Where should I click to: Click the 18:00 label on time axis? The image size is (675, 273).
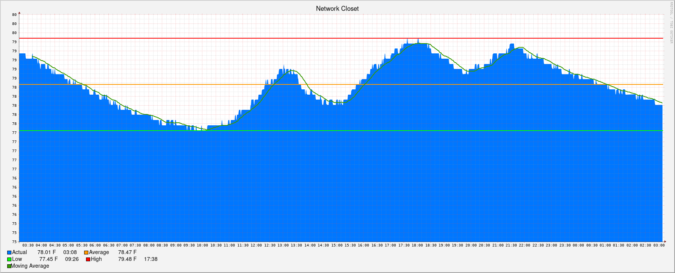(417, 245)
